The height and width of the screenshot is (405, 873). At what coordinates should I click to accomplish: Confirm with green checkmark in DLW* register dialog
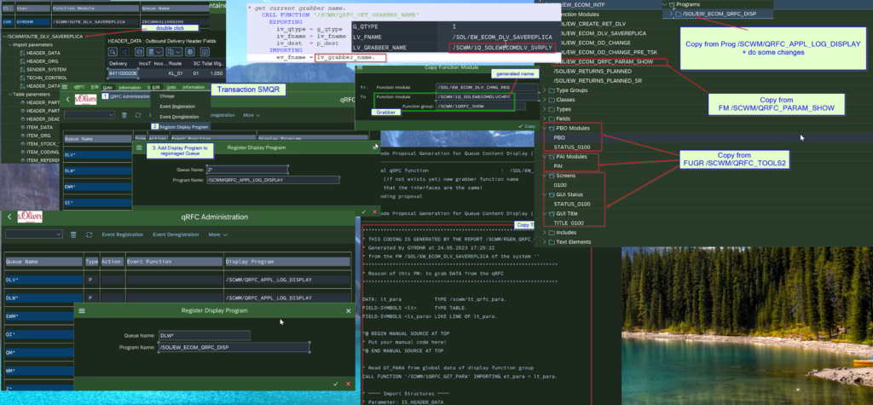tap(336, 384)
